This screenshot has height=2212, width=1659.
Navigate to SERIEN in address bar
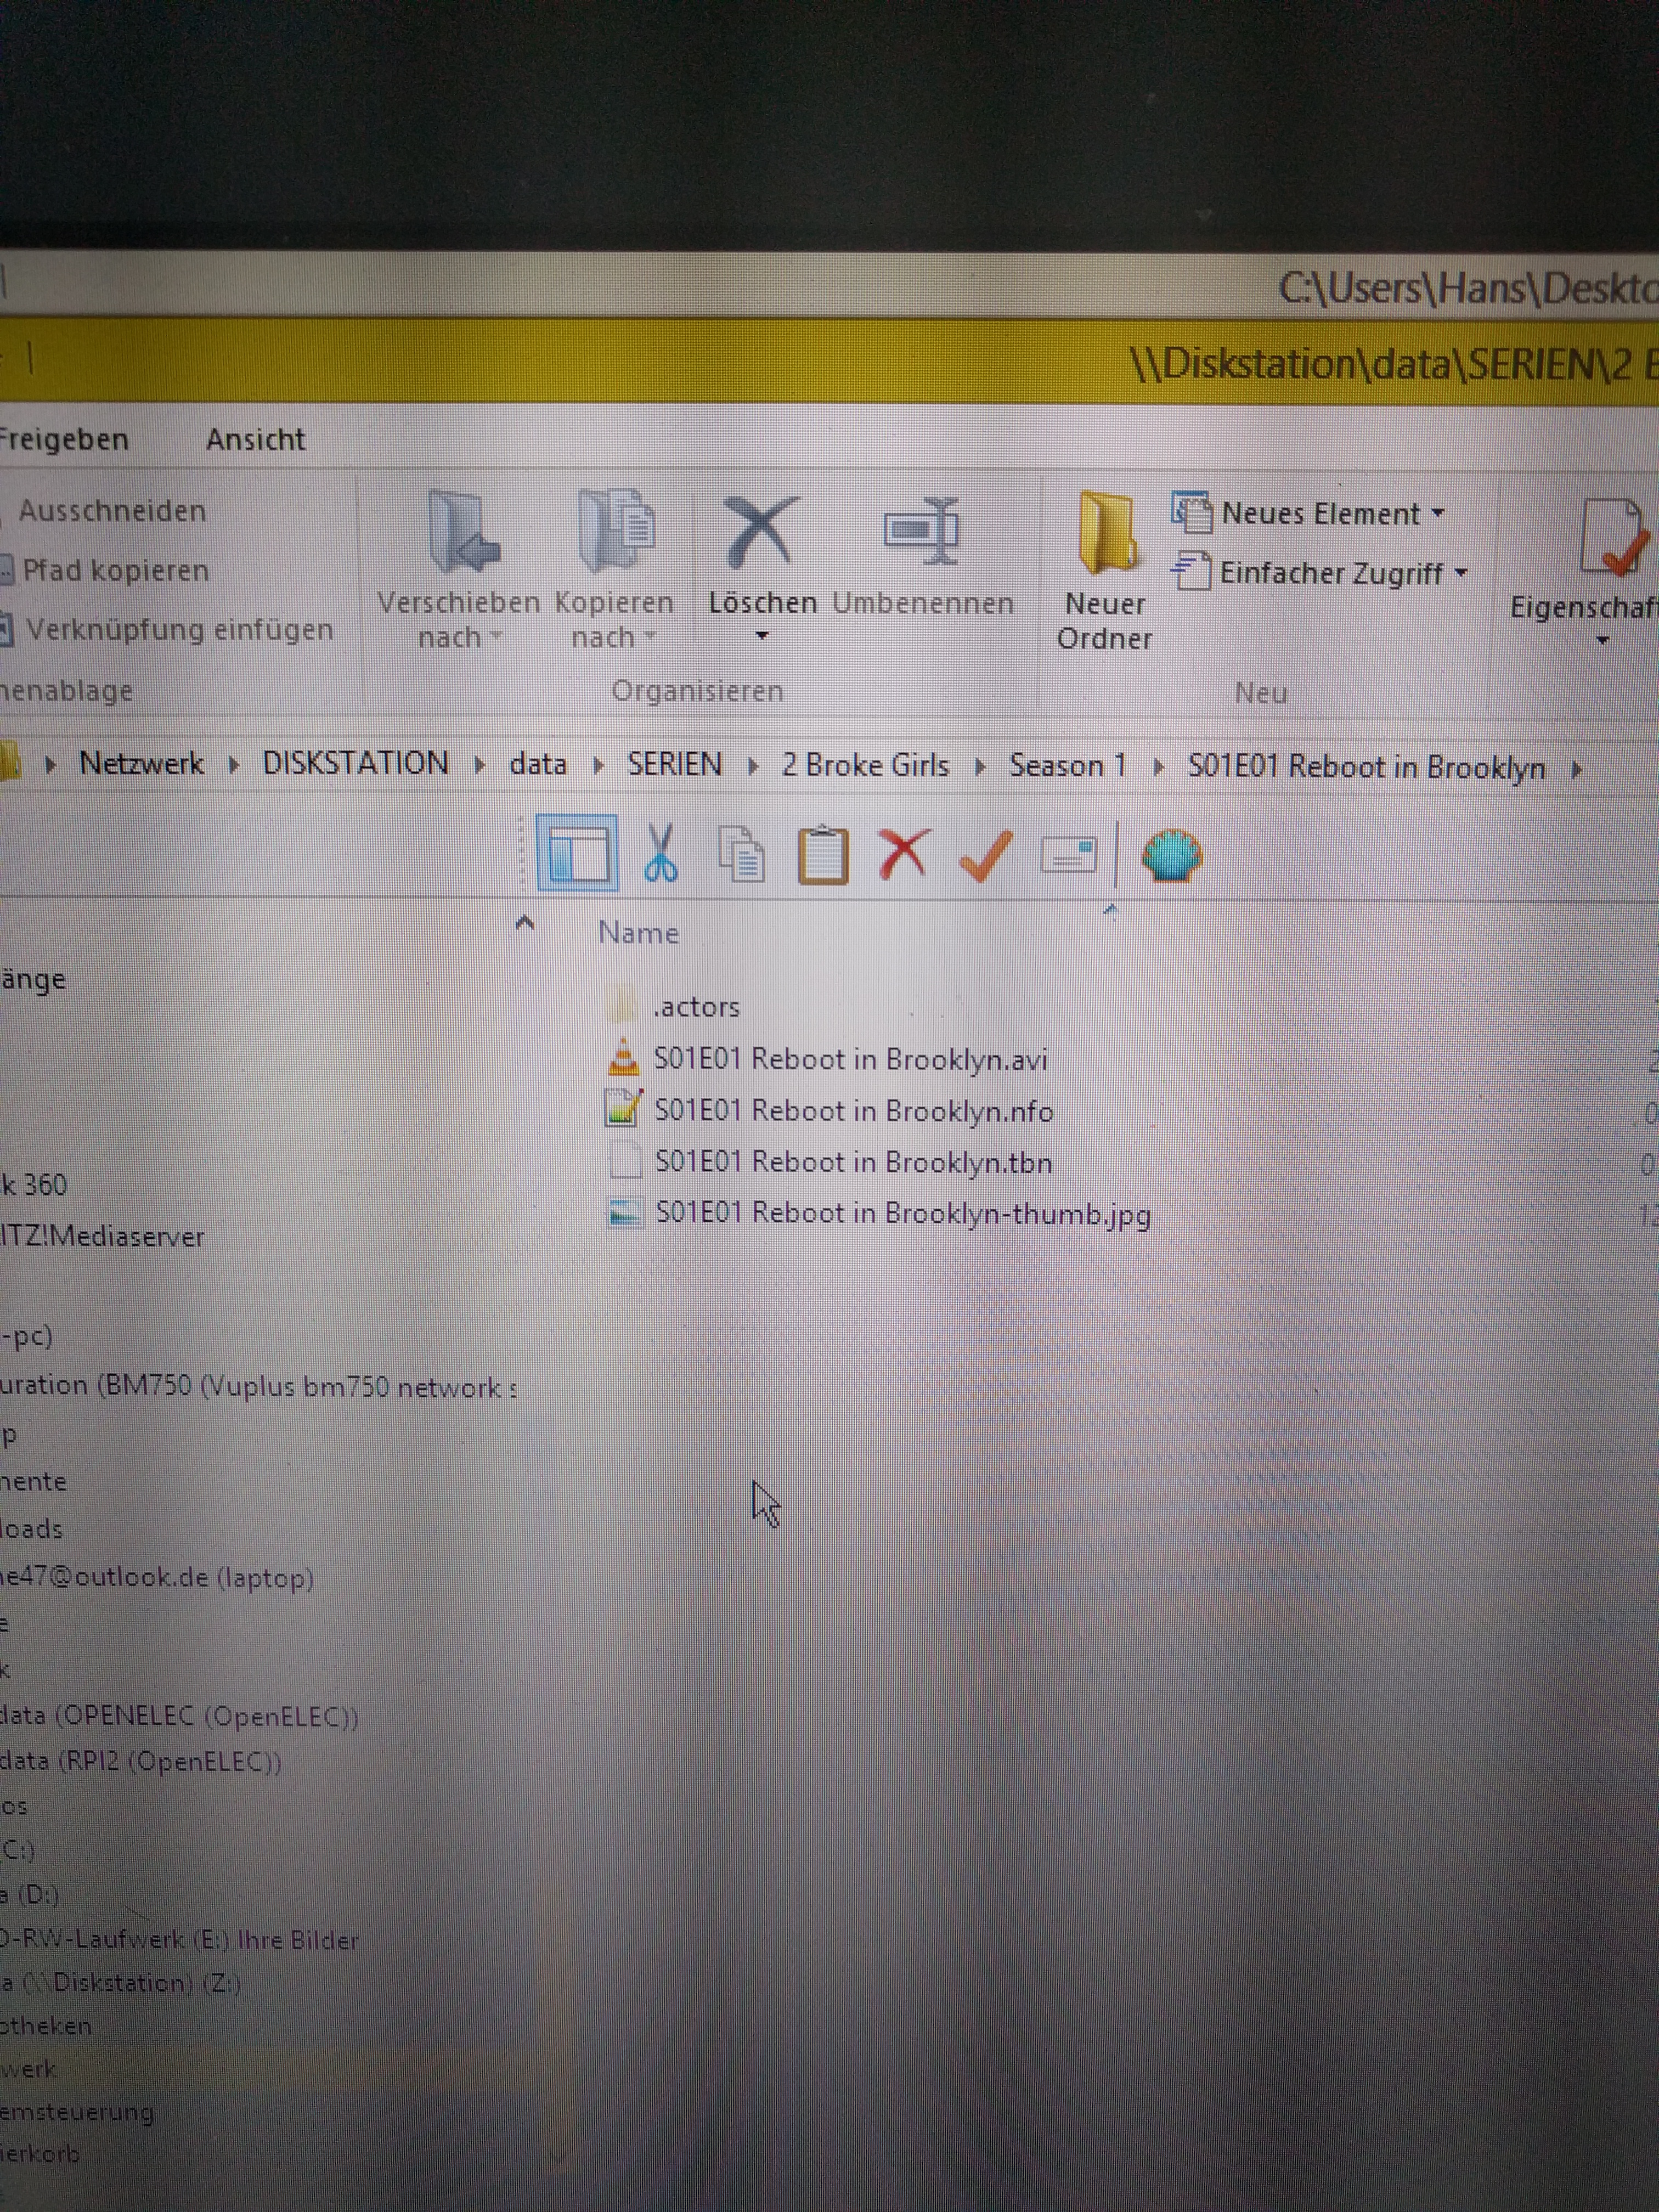[x=675, y=764]
